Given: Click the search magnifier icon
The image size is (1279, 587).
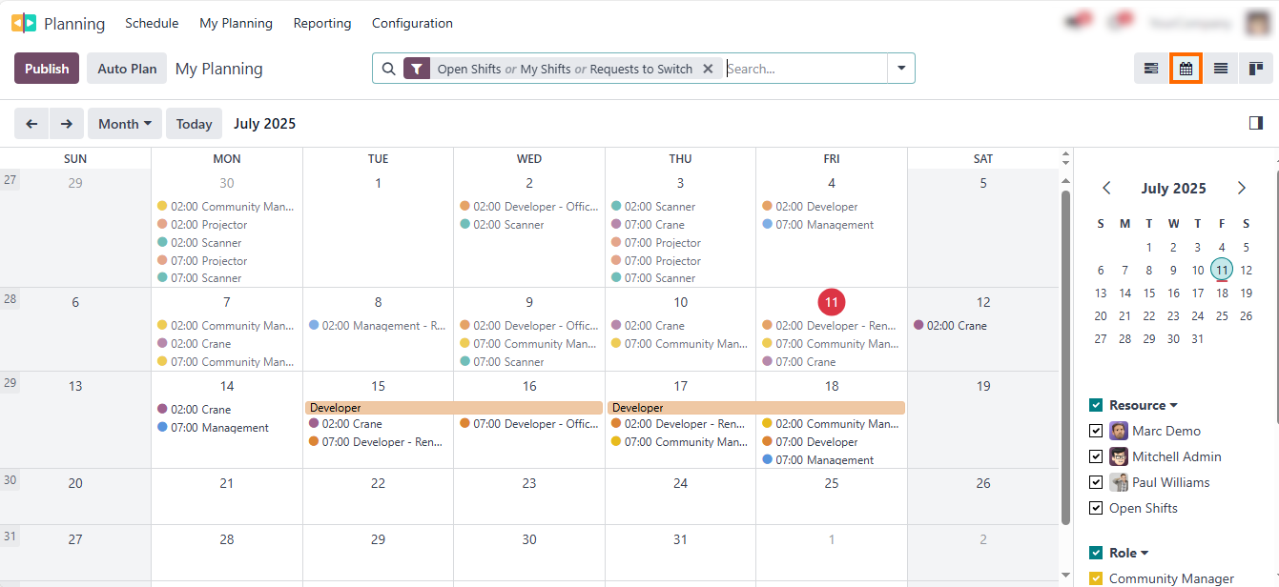Looking at the screenshot, I should [390, 68].
